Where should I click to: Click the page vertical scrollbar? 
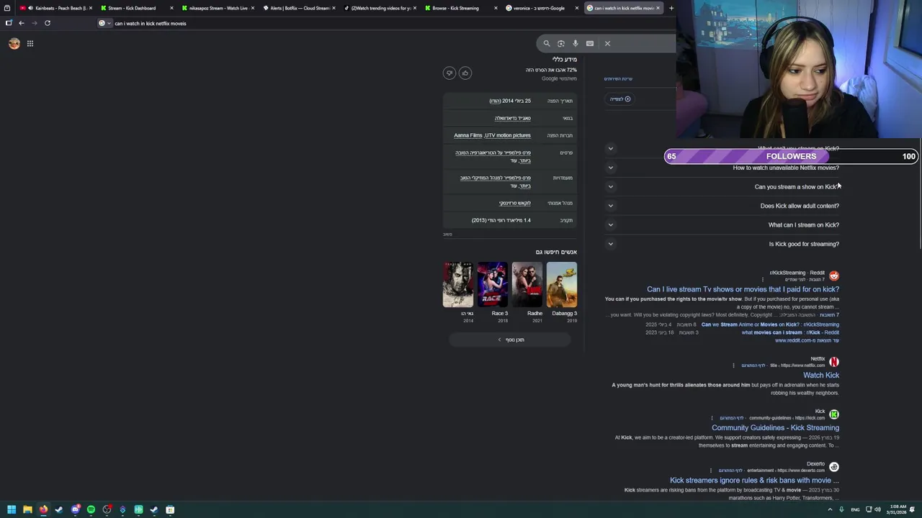point(919,194)
